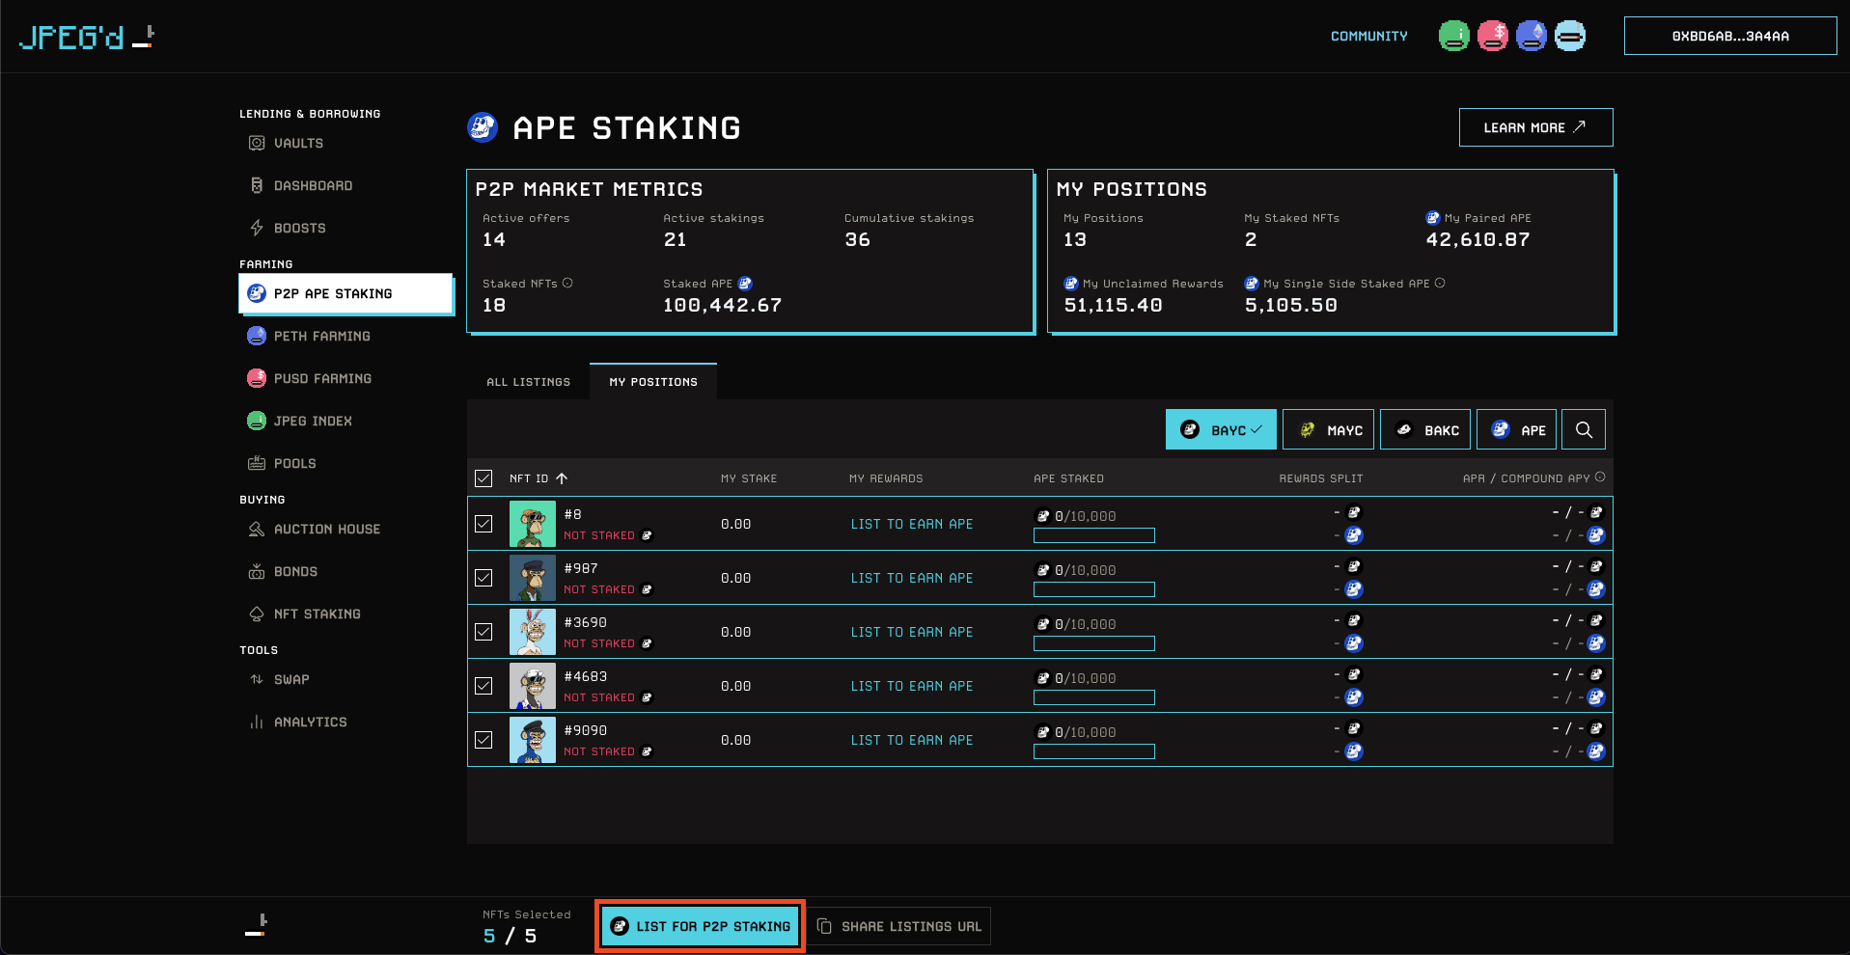This screenshot has width=1850, height=955.
Task: Uncheck the select-all checkbox in table header
Action: (x=483, y=478)
